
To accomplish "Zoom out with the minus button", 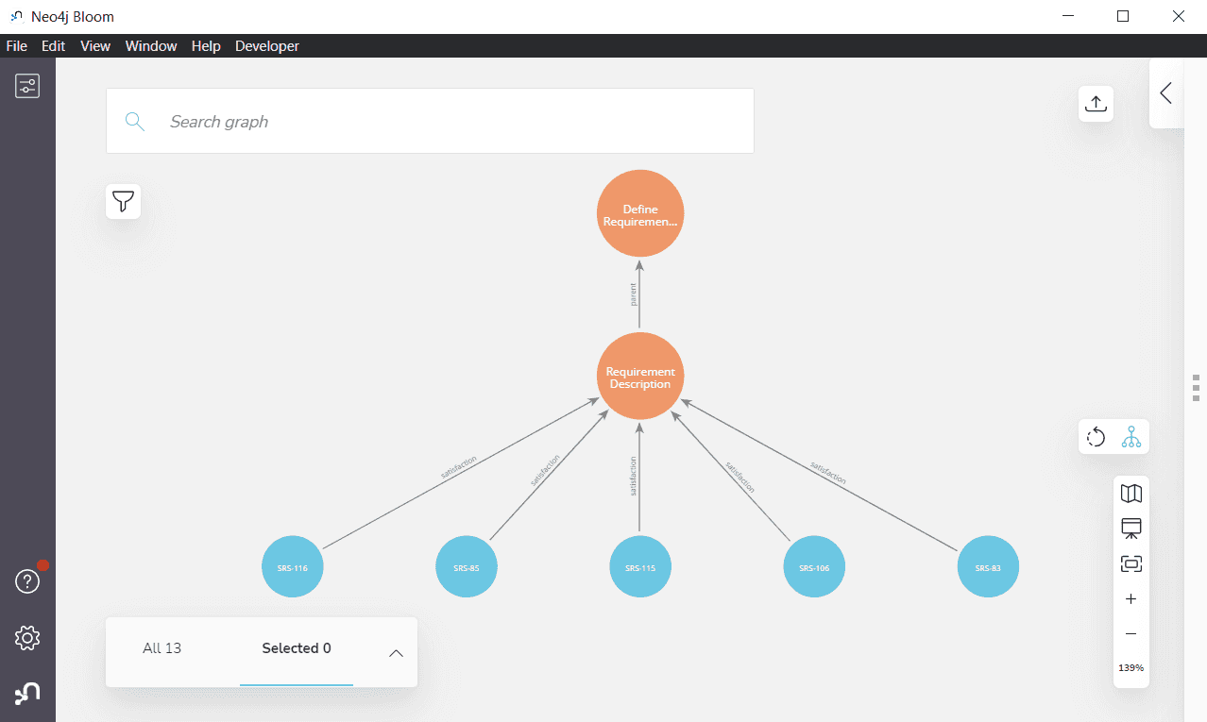I will (1131, 634).
